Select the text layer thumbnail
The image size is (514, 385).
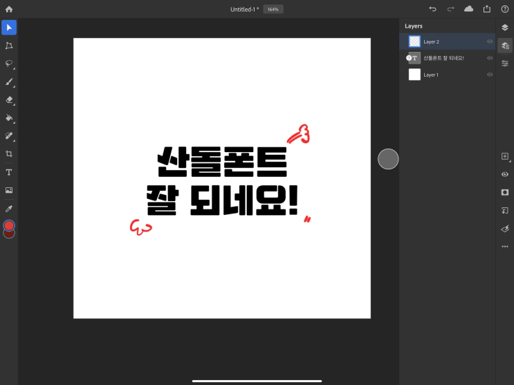pos(414,58)
